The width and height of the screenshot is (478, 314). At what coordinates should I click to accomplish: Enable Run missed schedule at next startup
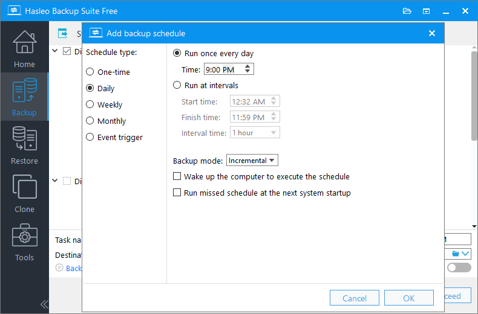[x=177, y=193]
